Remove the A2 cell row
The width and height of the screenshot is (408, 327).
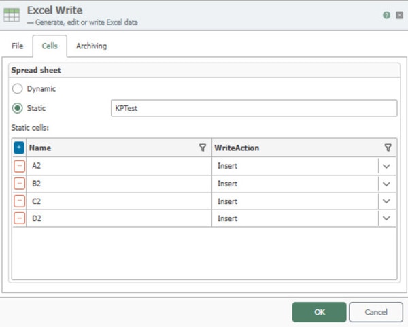(x=20, y=166)
